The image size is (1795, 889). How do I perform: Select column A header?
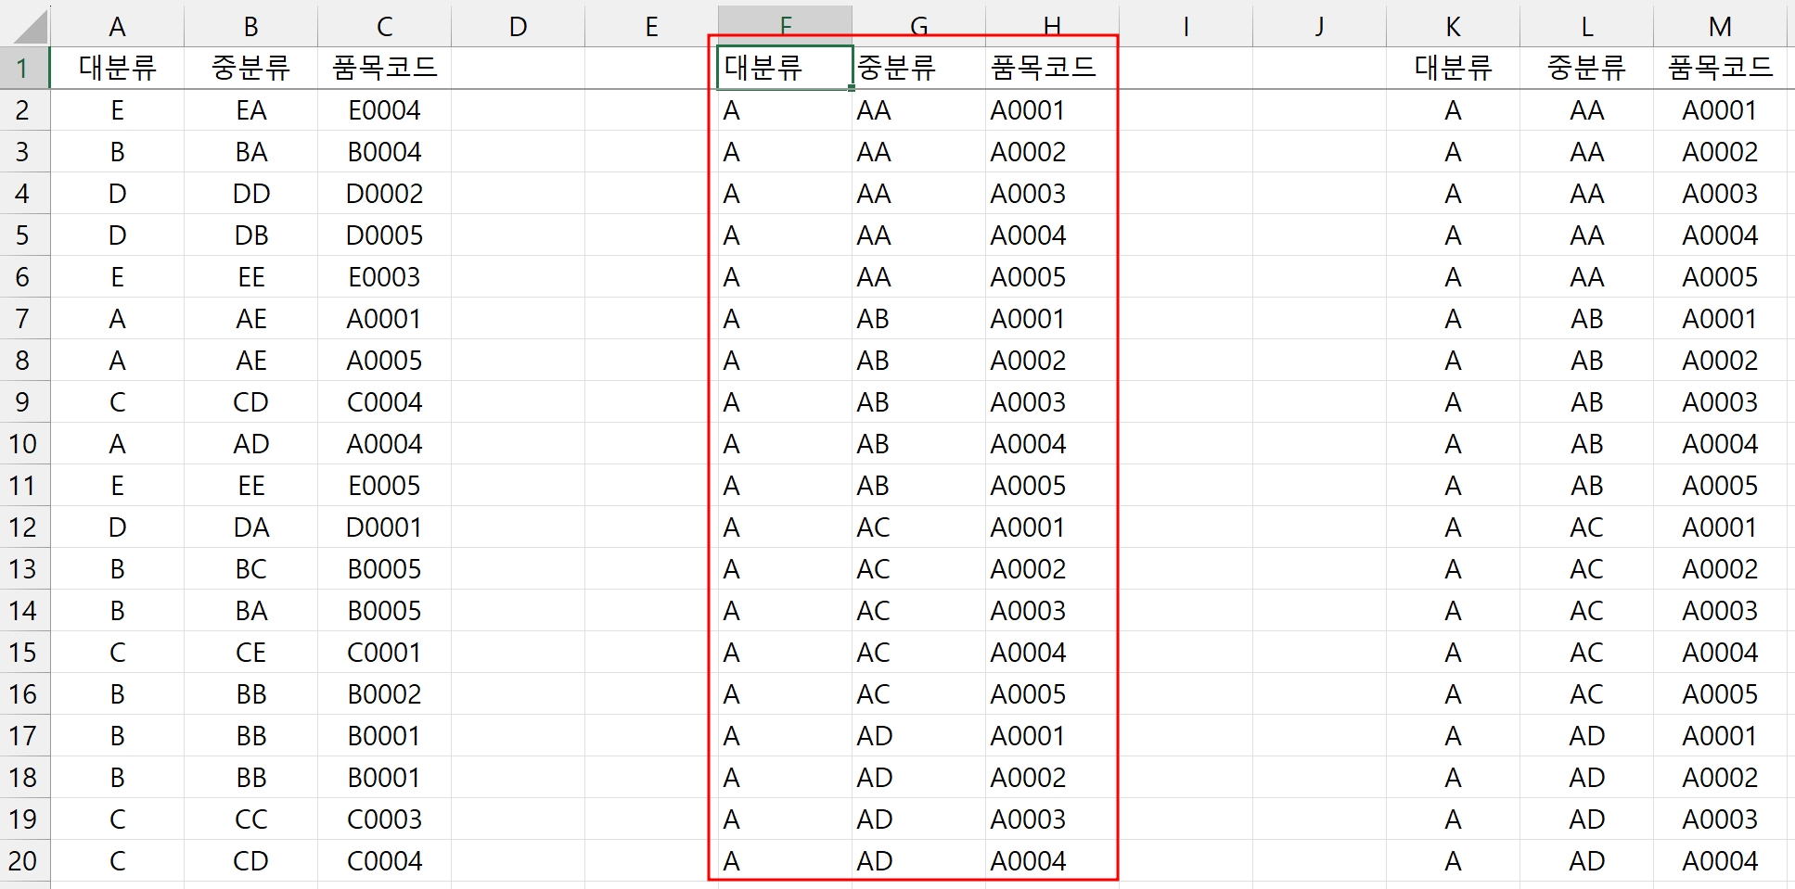click(x=117, y=25)
